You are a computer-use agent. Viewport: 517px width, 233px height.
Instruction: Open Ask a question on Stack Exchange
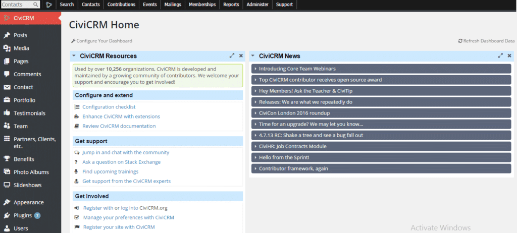121,162
